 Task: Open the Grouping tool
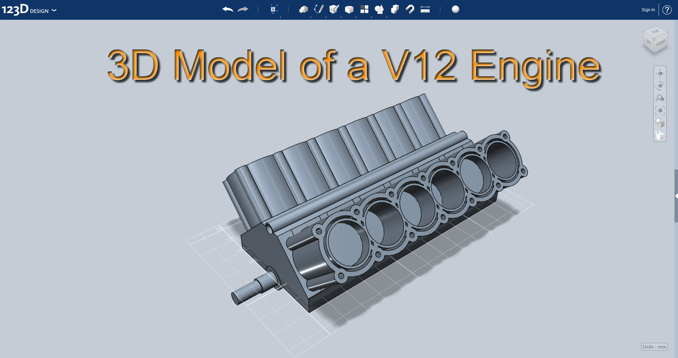380,10
